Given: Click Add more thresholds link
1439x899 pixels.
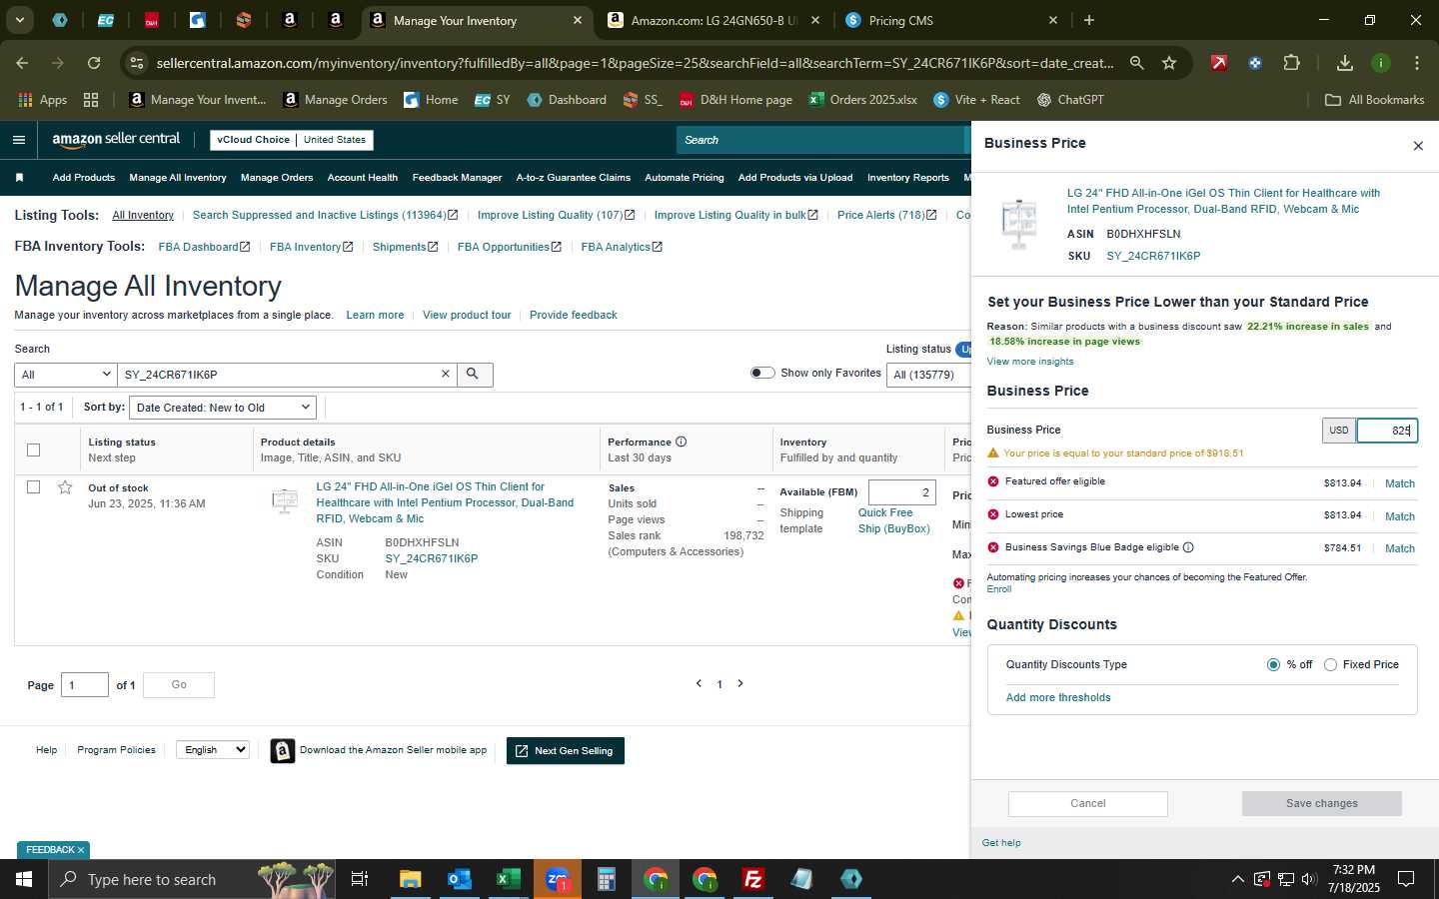Looking at the screenshot, I should [1057, 697].
